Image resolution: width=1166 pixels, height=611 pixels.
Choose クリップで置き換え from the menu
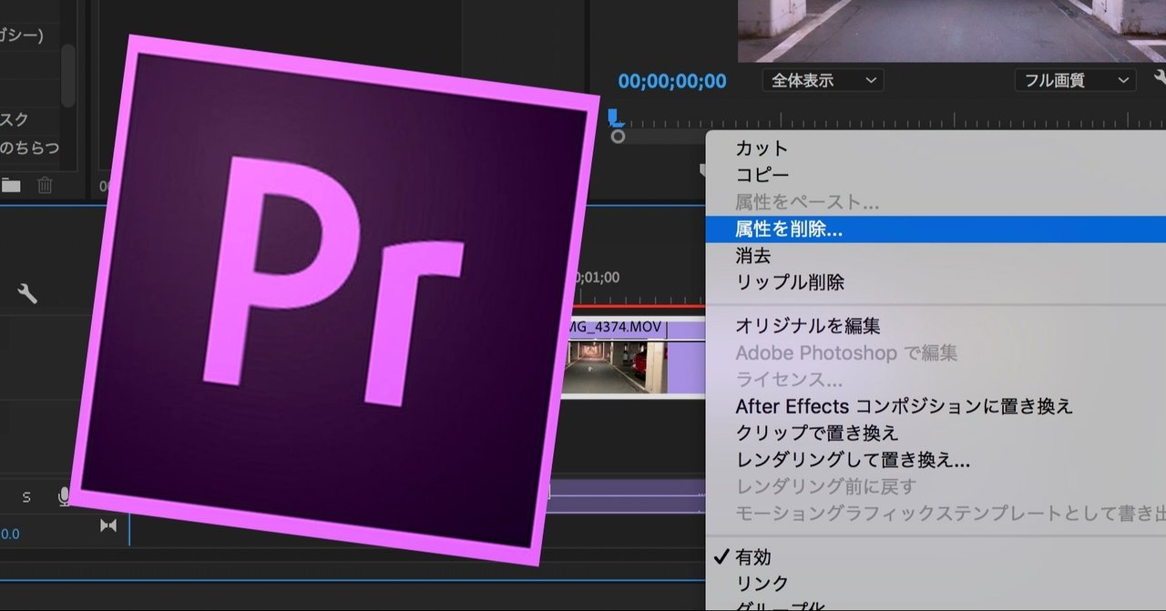point(813,433)
